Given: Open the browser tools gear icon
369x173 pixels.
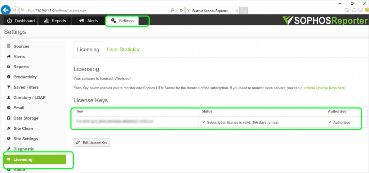Looking at the screenshot, I should 360,10.
